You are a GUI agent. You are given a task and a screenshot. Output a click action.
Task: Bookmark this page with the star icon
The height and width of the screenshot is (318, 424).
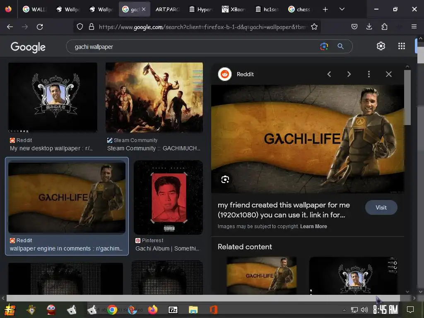tap(314, 27)
